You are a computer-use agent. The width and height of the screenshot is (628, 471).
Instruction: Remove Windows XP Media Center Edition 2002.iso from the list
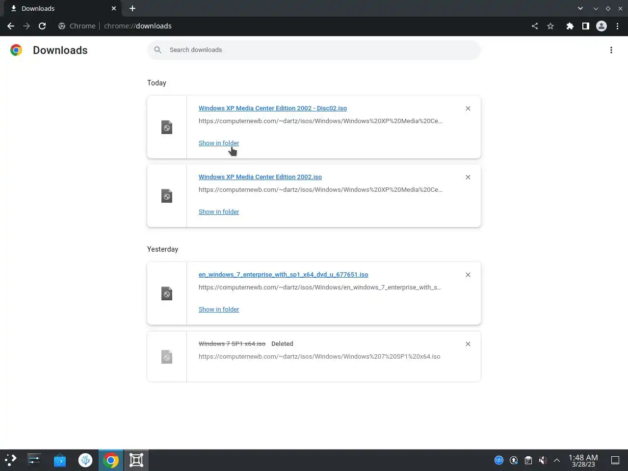[468, 177]
